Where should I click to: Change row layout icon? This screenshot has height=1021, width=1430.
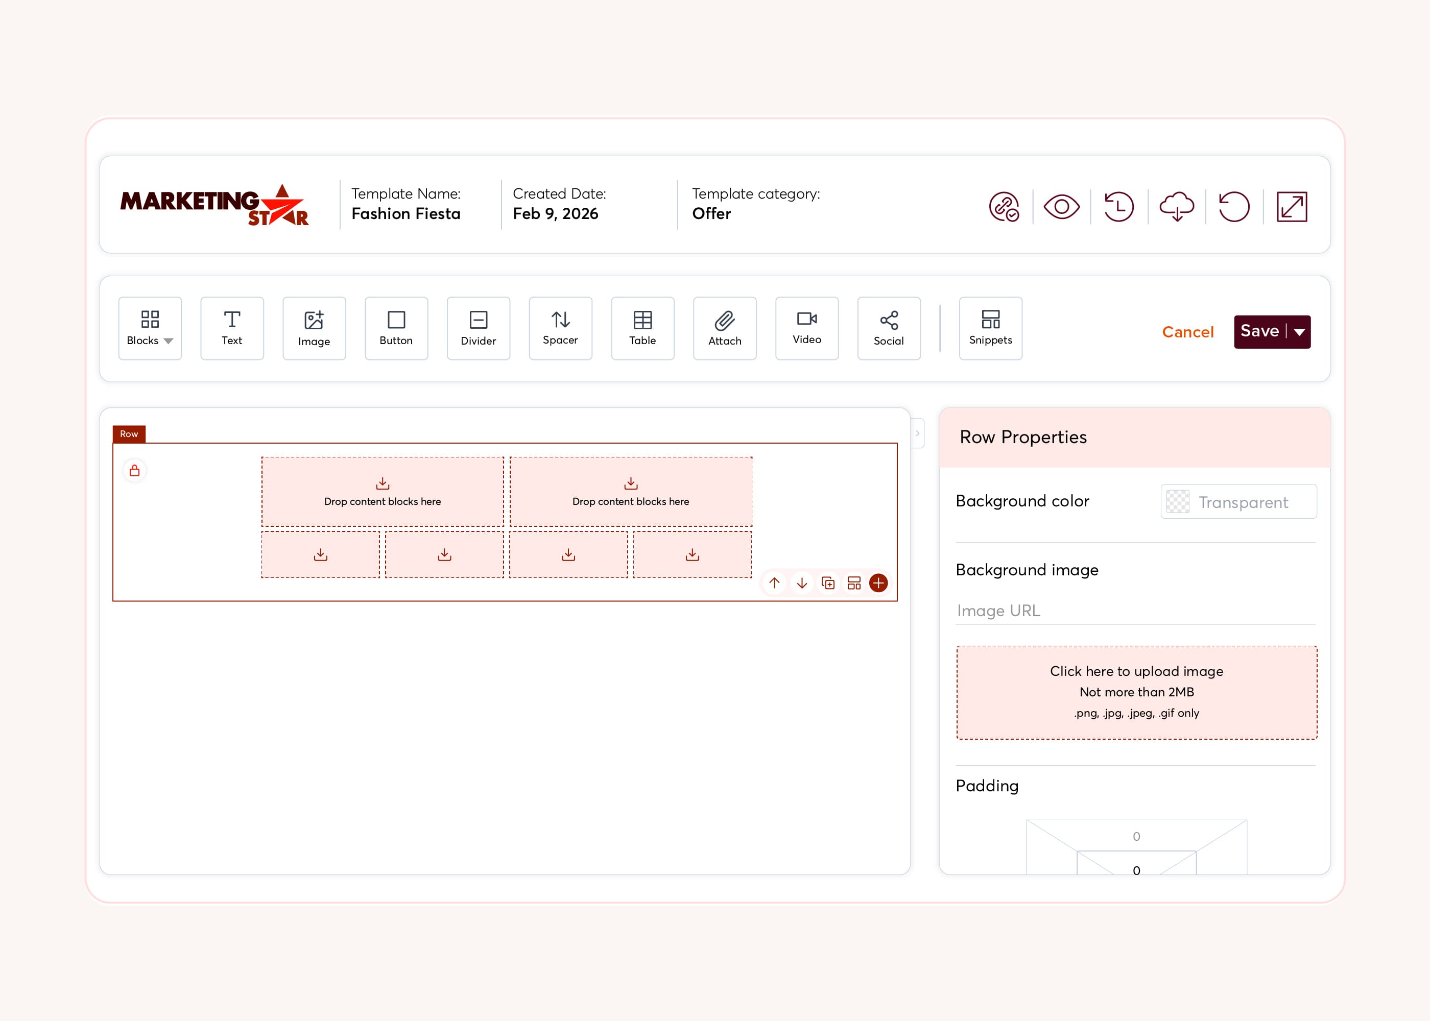[854, 583]
